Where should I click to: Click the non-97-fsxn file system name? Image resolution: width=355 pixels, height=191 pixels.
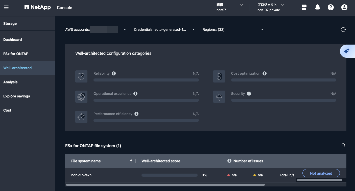81,175
